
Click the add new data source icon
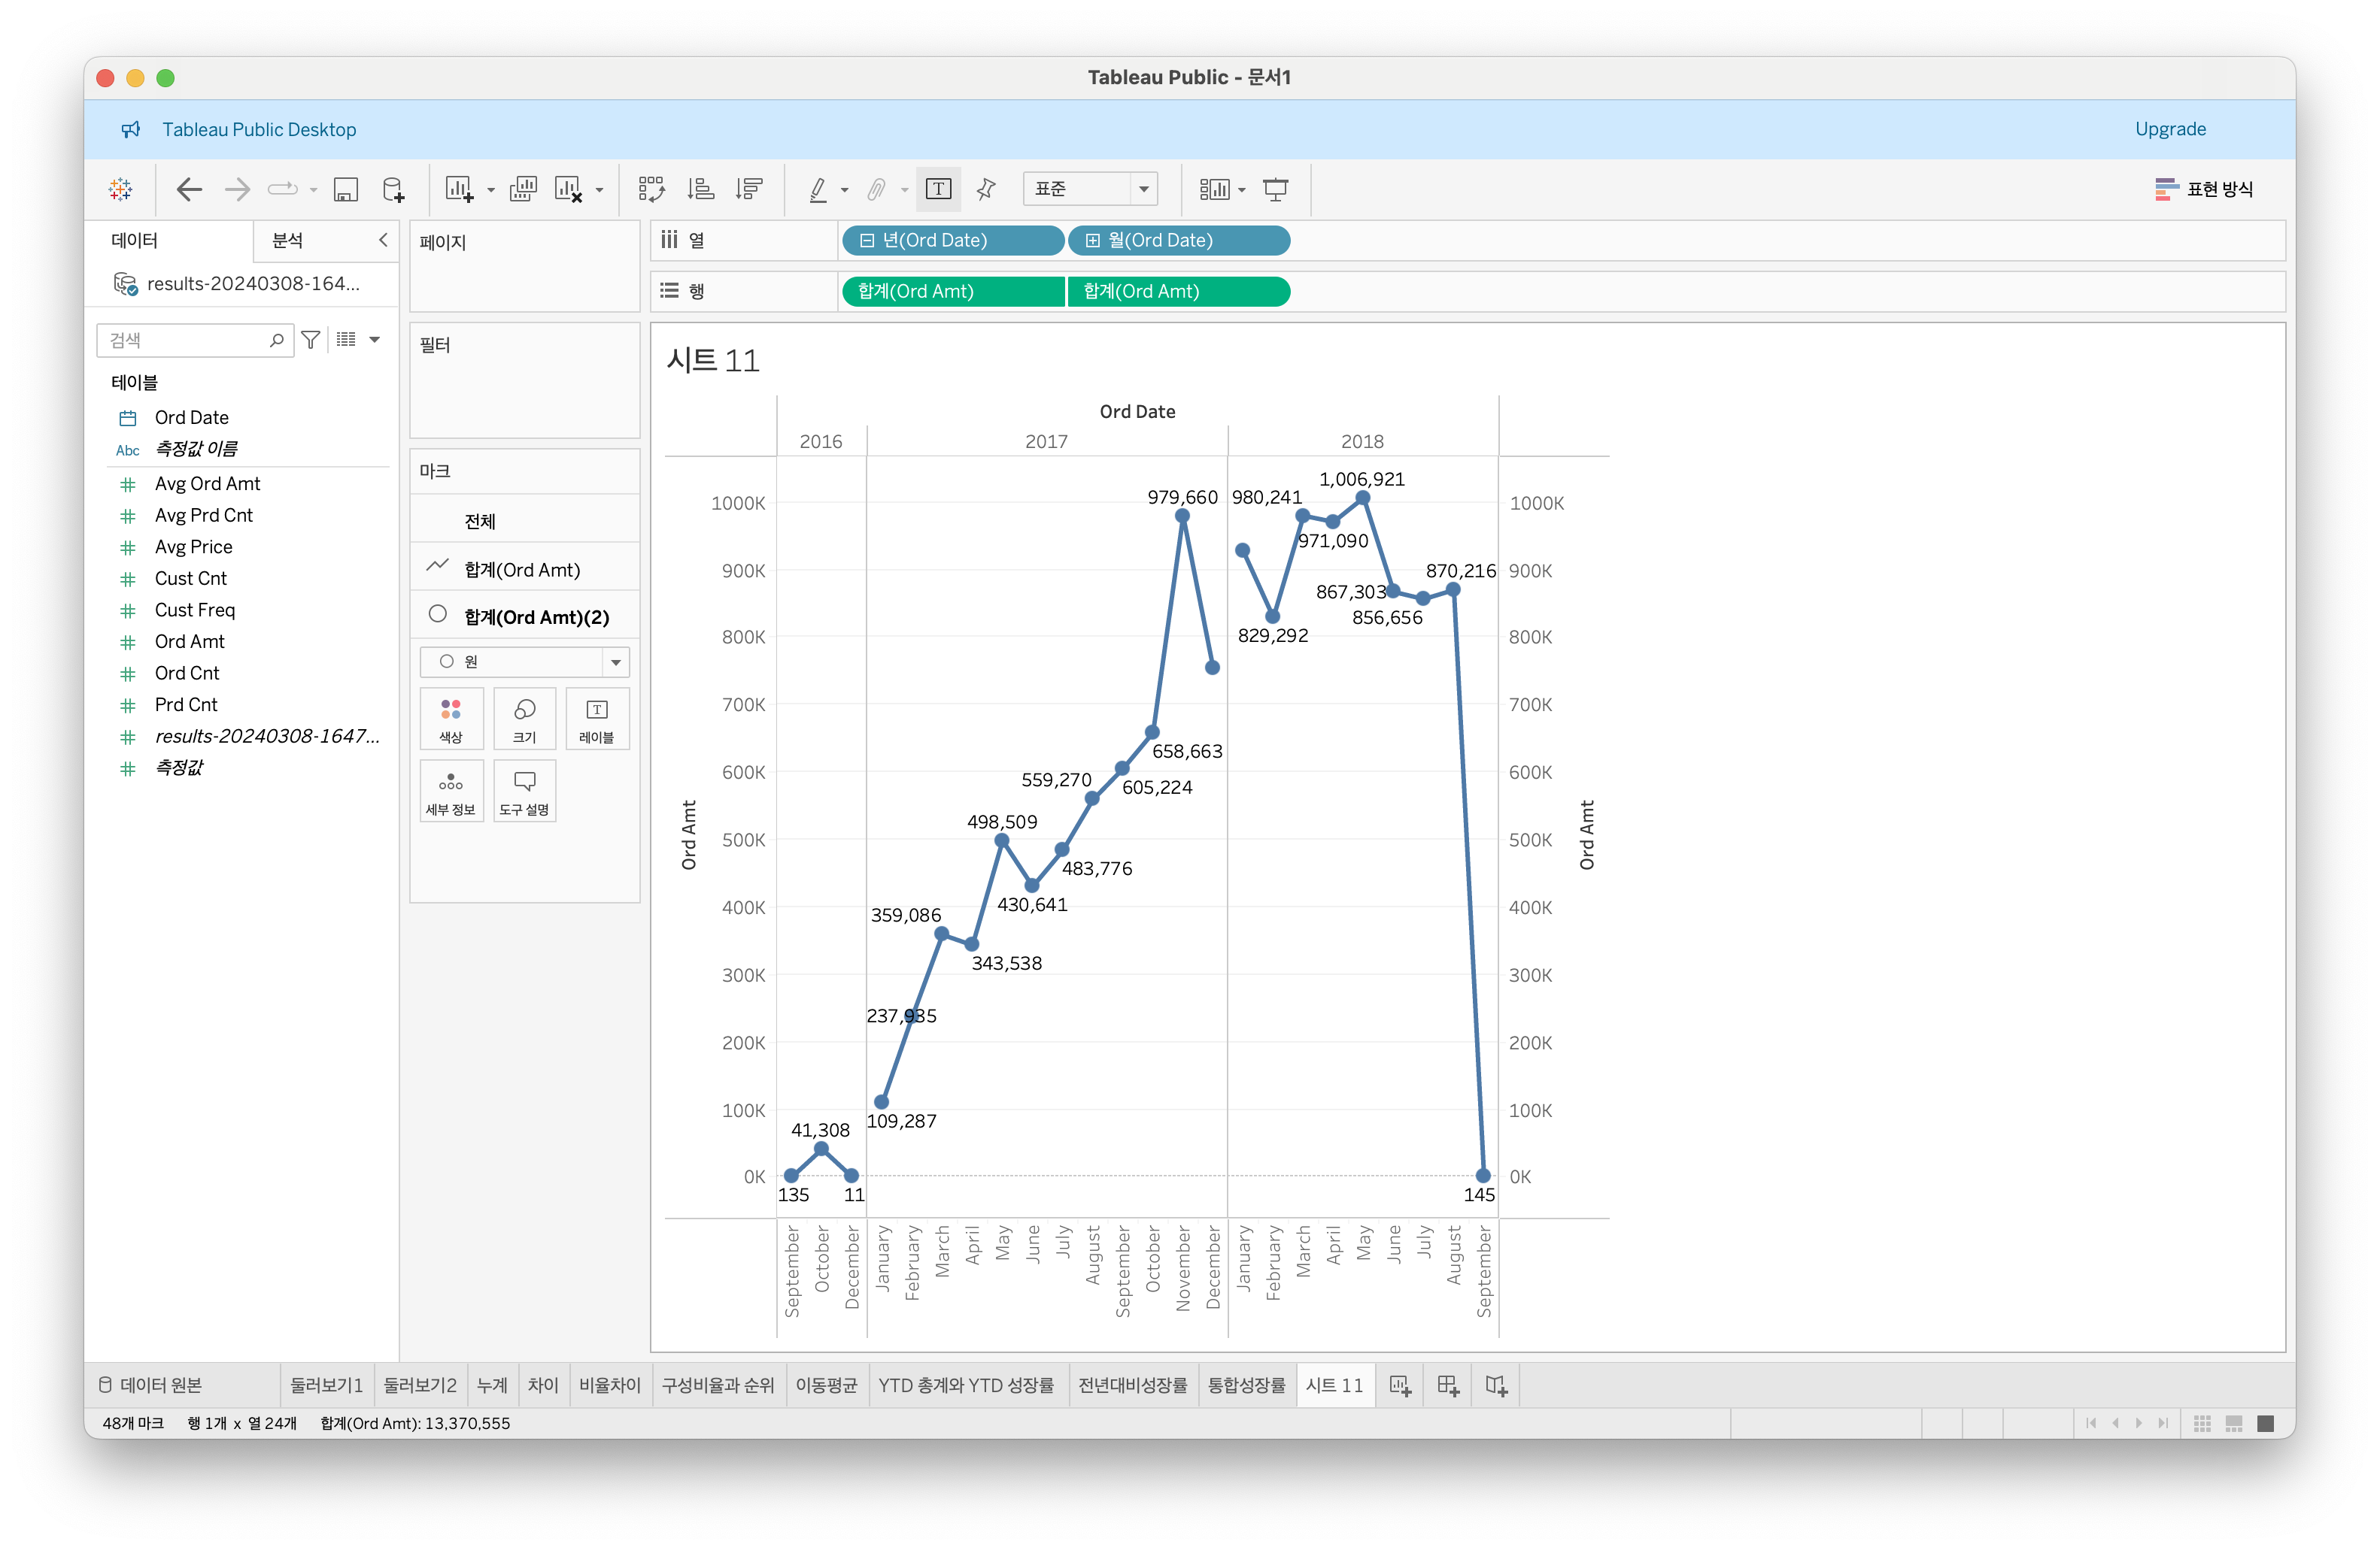click(x=394, y=189)
